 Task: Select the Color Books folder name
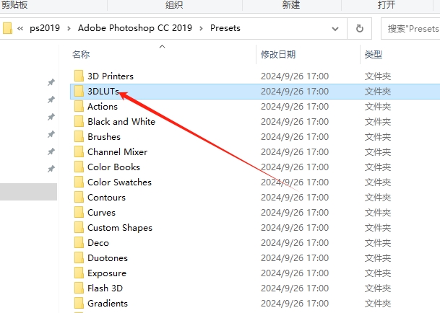pyautogui.click(x=113, y=167)
